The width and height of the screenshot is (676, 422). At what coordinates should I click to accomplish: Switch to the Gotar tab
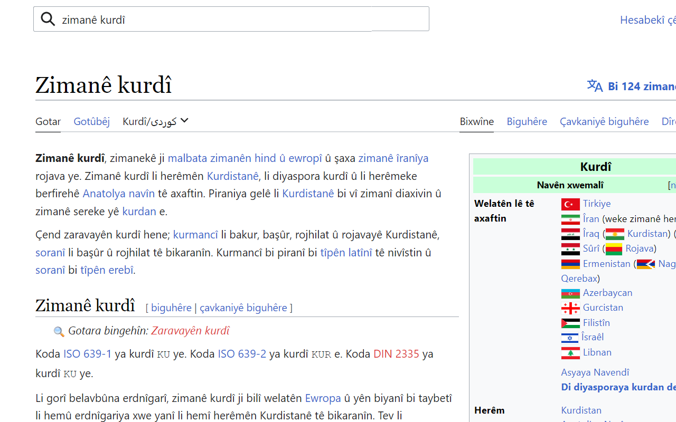pyautogui.click(x=48, y=121)
